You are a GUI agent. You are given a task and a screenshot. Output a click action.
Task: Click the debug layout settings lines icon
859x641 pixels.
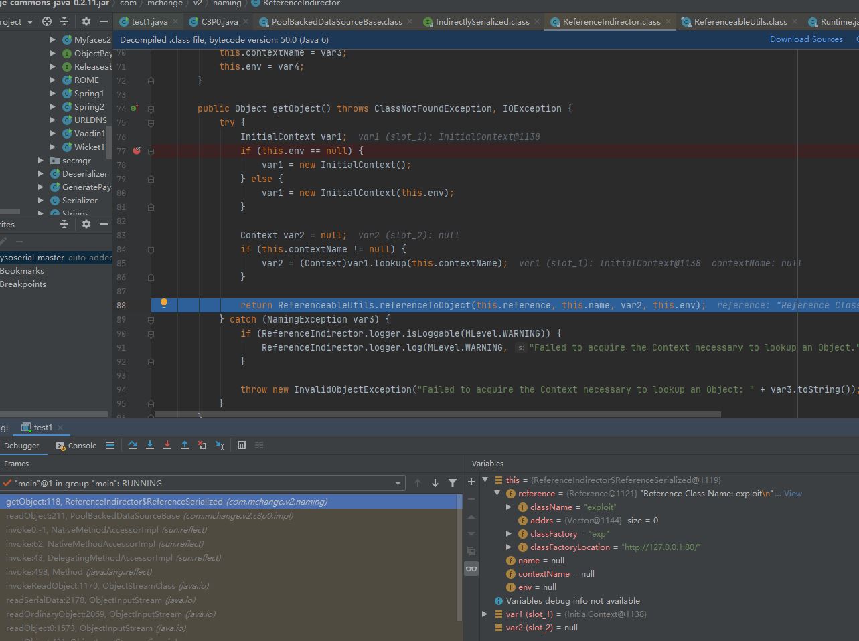point(110,445)
